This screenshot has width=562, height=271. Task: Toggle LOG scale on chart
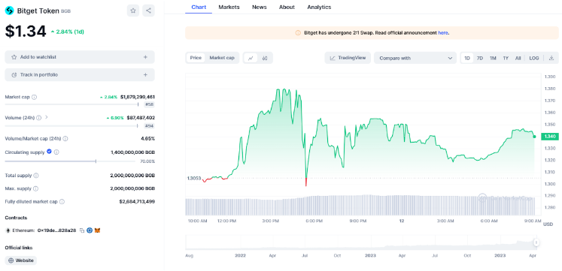[534, 58]
